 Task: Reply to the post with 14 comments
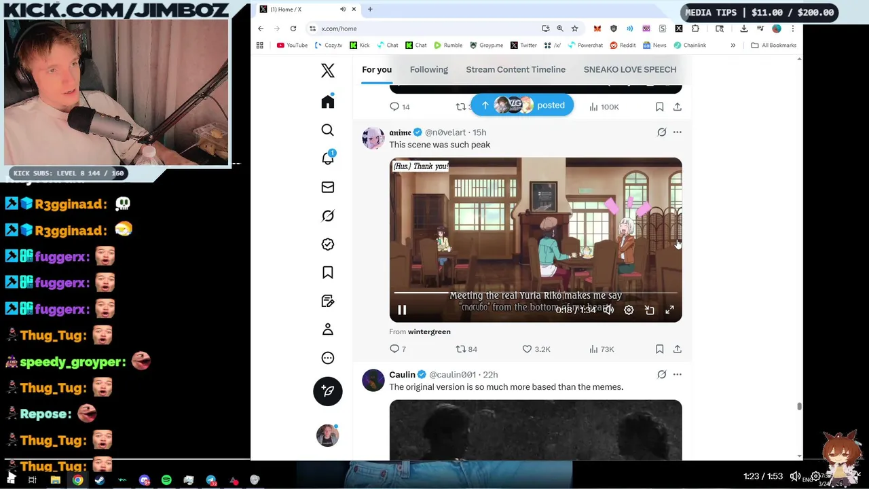(x=399, y=107)
